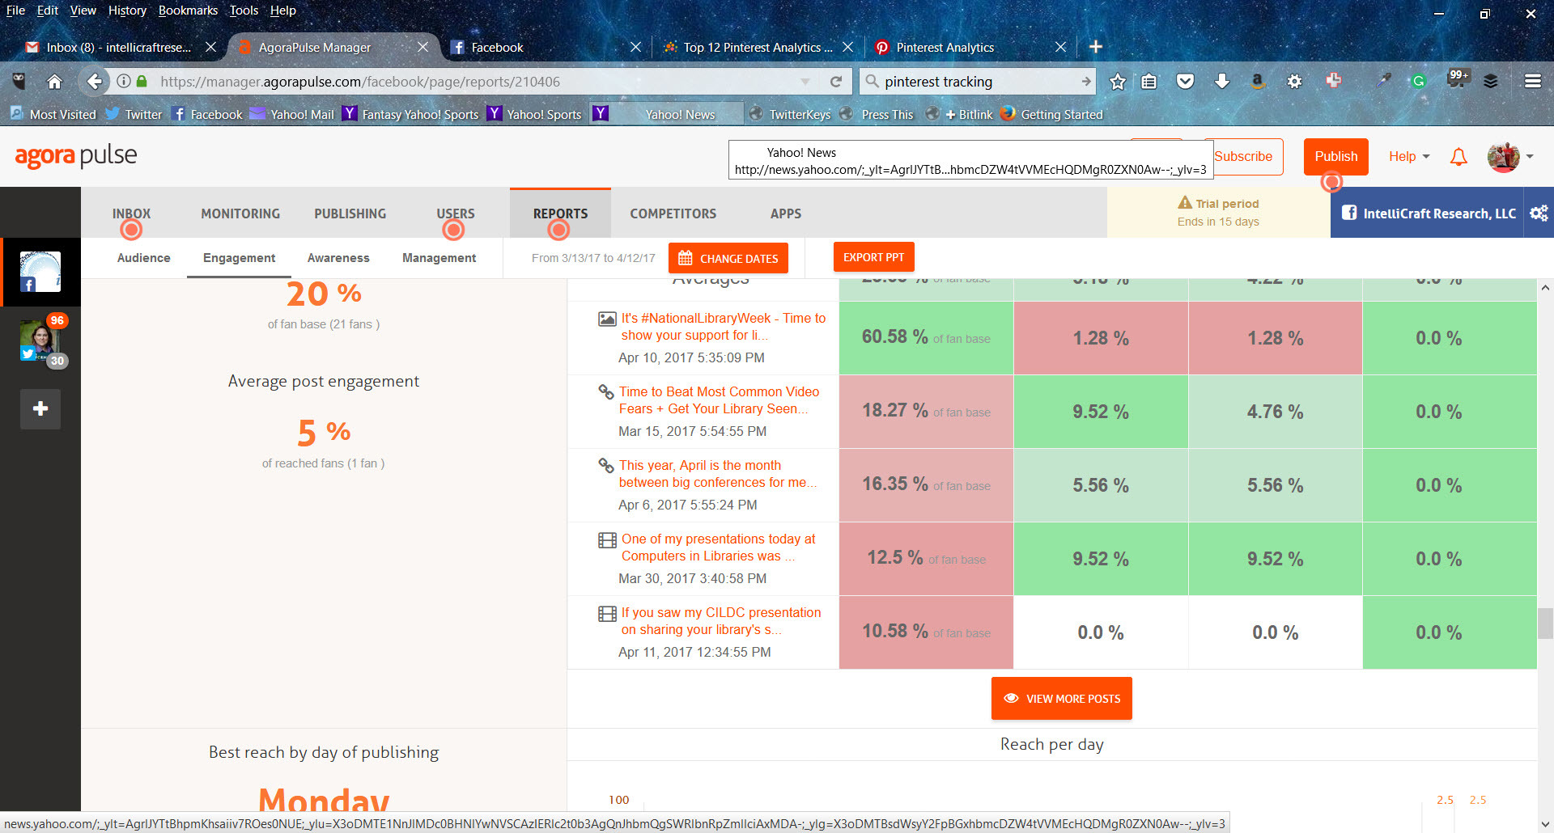The height and width of the screenshot is (833, 1554).
Task: Open the File menu
Action: point(15,11)
